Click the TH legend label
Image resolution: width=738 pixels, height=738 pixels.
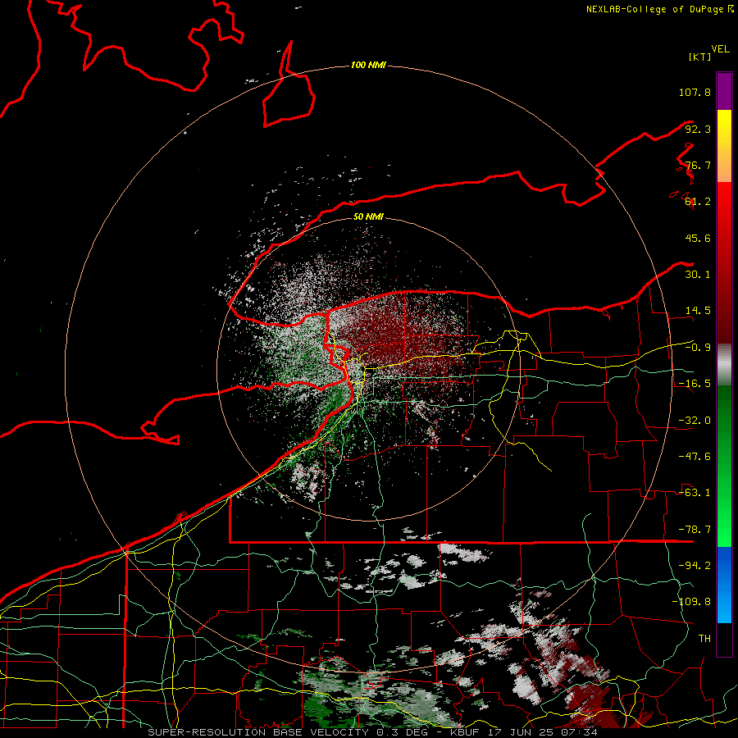pyautogui.click(x=704, y=639)
